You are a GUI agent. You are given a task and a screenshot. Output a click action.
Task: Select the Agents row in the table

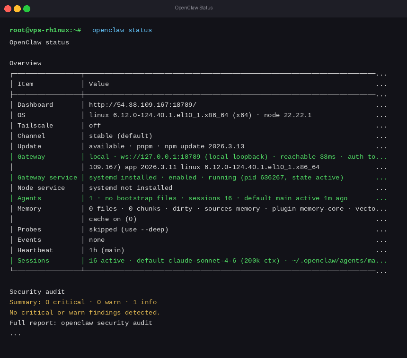pos(29,198)
